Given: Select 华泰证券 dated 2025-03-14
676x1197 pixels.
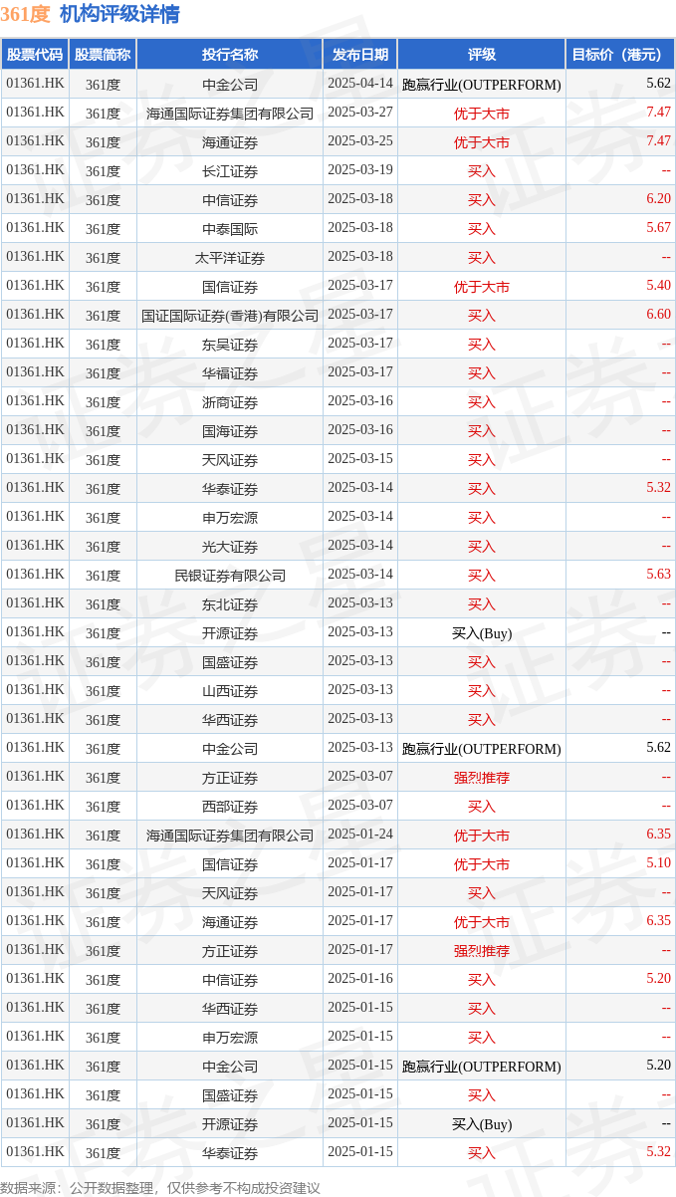Looking at the screenshot, I should pyautogui.click(x=230, y=489).
